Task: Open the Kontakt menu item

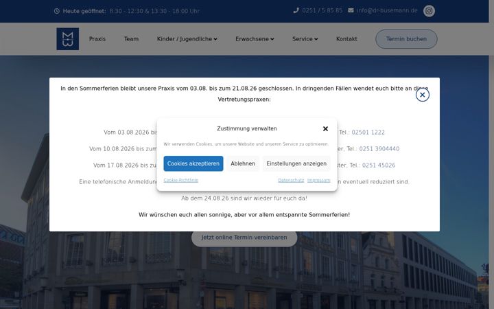Action: [x=346, y=39]
